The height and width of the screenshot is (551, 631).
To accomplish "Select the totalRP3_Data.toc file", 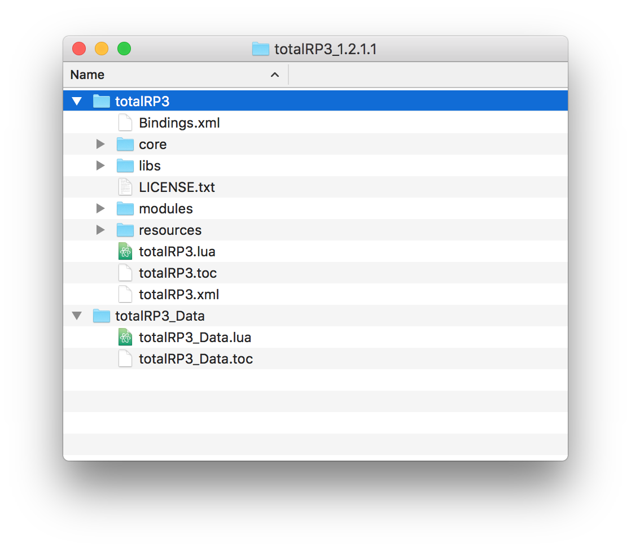I will (x=196, y=358).
